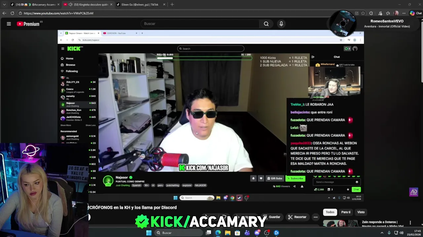The height and width of the screenshot is (237, 423).
Task: Close the @Accamary TikTok tab
Action: [x=58, y=5]
